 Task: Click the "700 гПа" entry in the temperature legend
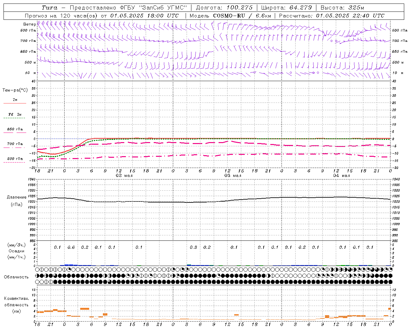point(15,144)
